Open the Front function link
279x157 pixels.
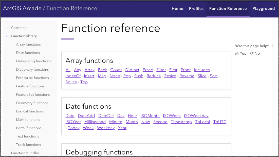pyautogui.click(x=185, y=70)
